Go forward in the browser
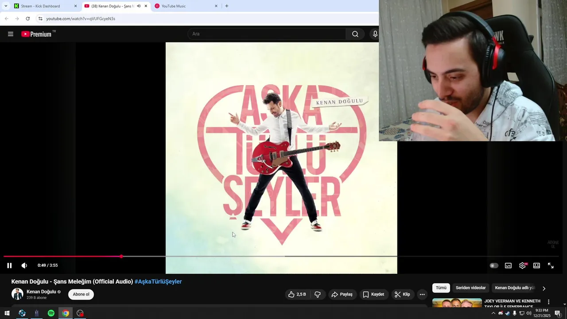567x319 pixels. point(17,19)
